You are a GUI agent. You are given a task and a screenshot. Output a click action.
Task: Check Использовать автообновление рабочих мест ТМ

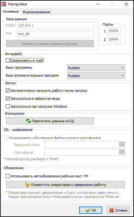(x=8, y=176)
